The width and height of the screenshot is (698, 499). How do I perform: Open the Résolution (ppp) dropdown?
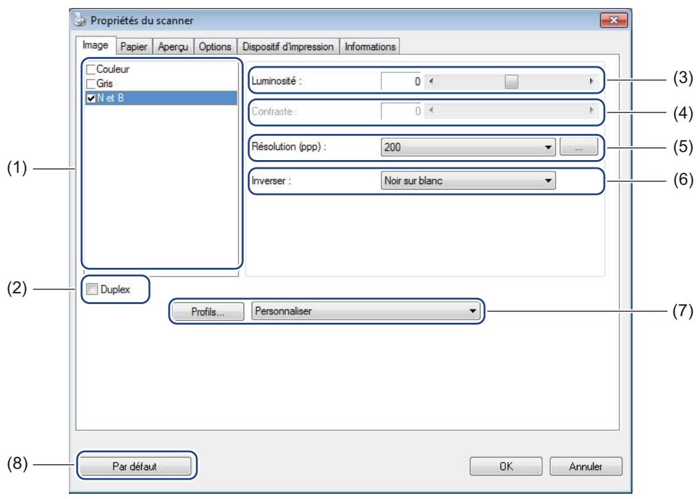pos(468,147)
